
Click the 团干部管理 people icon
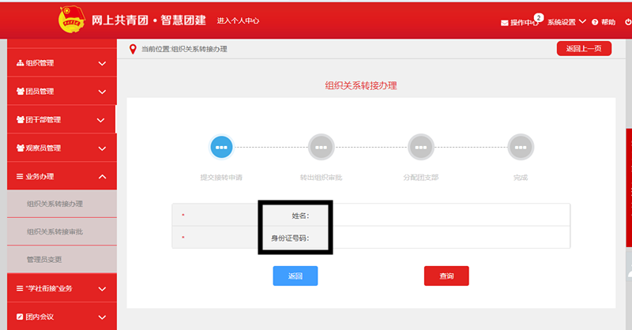[x=21, y=119]
